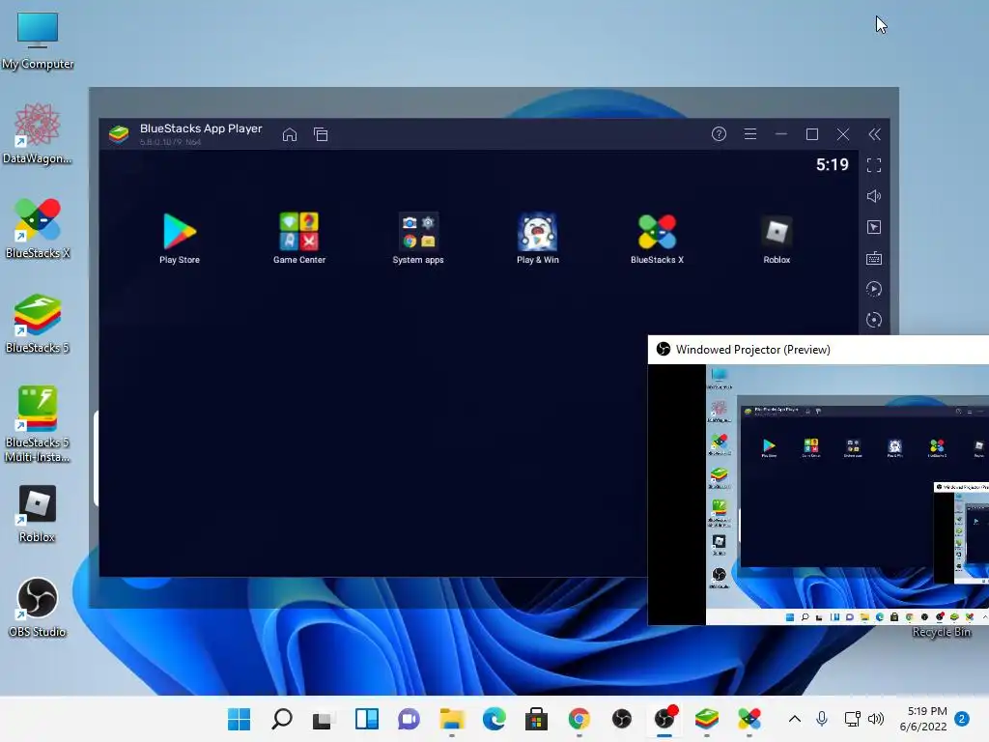The width and height of the screenshot is (989, 742).
Task: Select BlueStacks 5 desktop shortcut
Action: click(38, 323)
